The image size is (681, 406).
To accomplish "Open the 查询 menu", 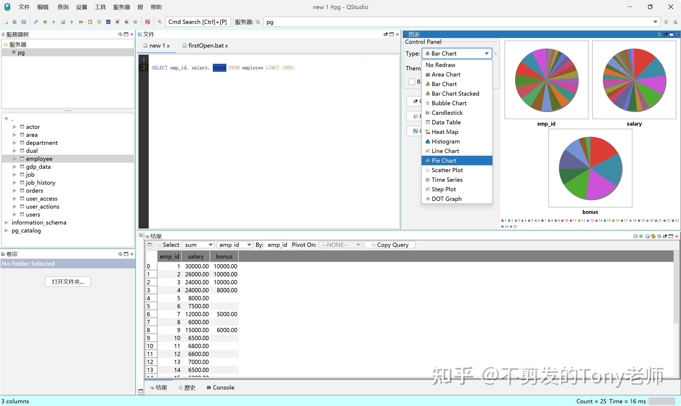I will pyautogui.click(x=63, y=7).
